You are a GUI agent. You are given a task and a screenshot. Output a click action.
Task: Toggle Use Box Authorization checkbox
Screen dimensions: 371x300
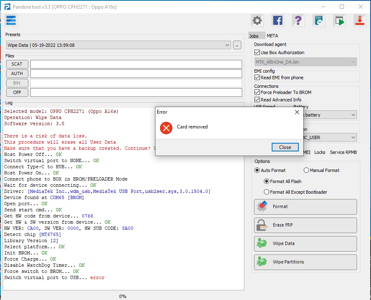257,52
